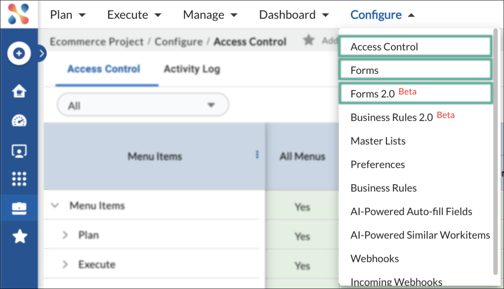Select Access Control in Configure dropdown

coord(415,47)
